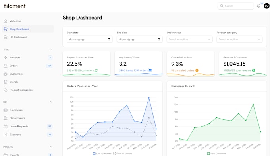This screenshot has width=270, height=156.
Task: Click the Start date input field
Action: pyautogui.click(x=90, y=39)
